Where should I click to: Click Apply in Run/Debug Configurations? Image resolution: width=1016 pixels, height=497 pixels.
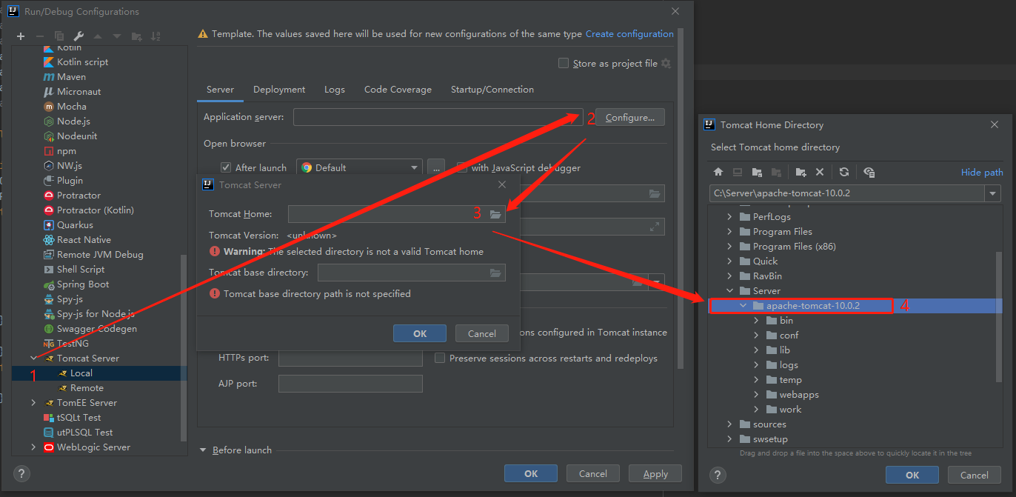655,474
